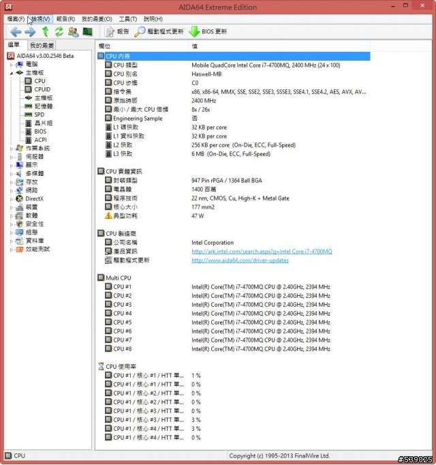Expand the DirectX tree node
This screenshot has width=436, height=465.
click(x=12, y=199)
